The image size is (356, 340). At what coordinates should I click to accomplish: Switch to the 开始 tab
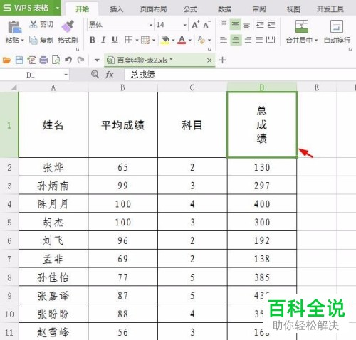pyautogui.click(x=82, y=9)
